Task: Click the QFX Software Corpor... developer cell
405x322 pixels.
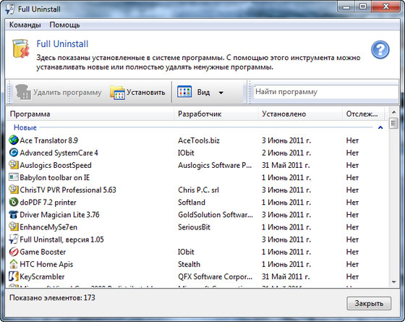Action: click(x=216, y=276)
